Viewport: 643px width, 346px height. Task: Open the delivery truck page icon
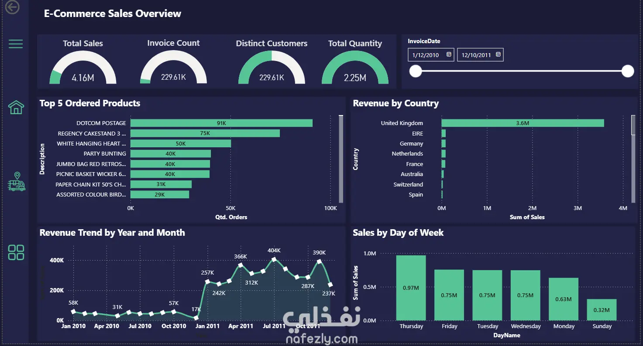click(x=17, y=181)
